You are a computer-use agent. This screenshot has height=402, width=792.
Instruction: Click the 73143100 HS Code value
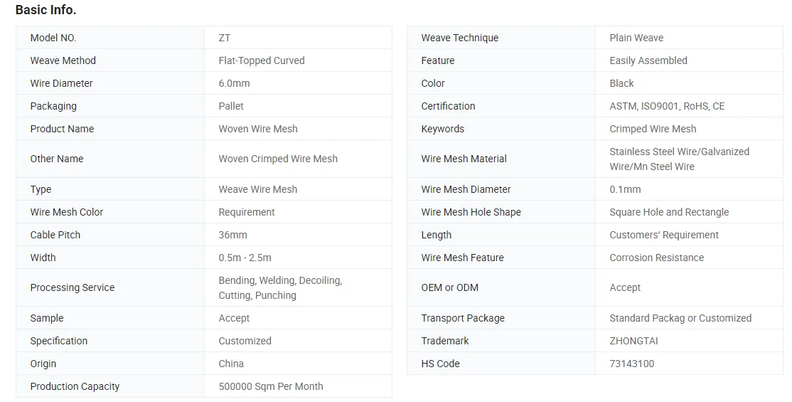(632, 364)
